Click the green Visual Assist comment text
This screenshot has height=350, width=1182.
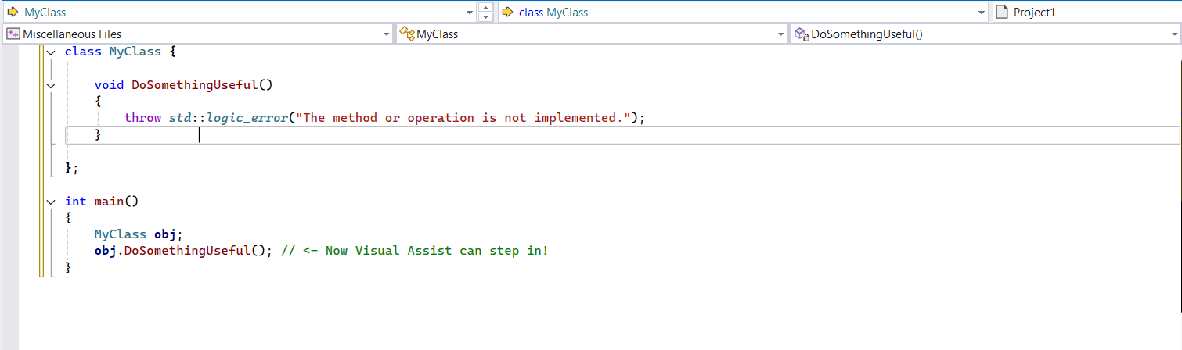point(415,252)
